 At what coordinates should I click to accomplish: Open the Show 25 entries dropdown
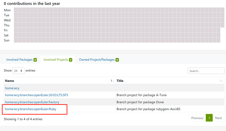18,71
